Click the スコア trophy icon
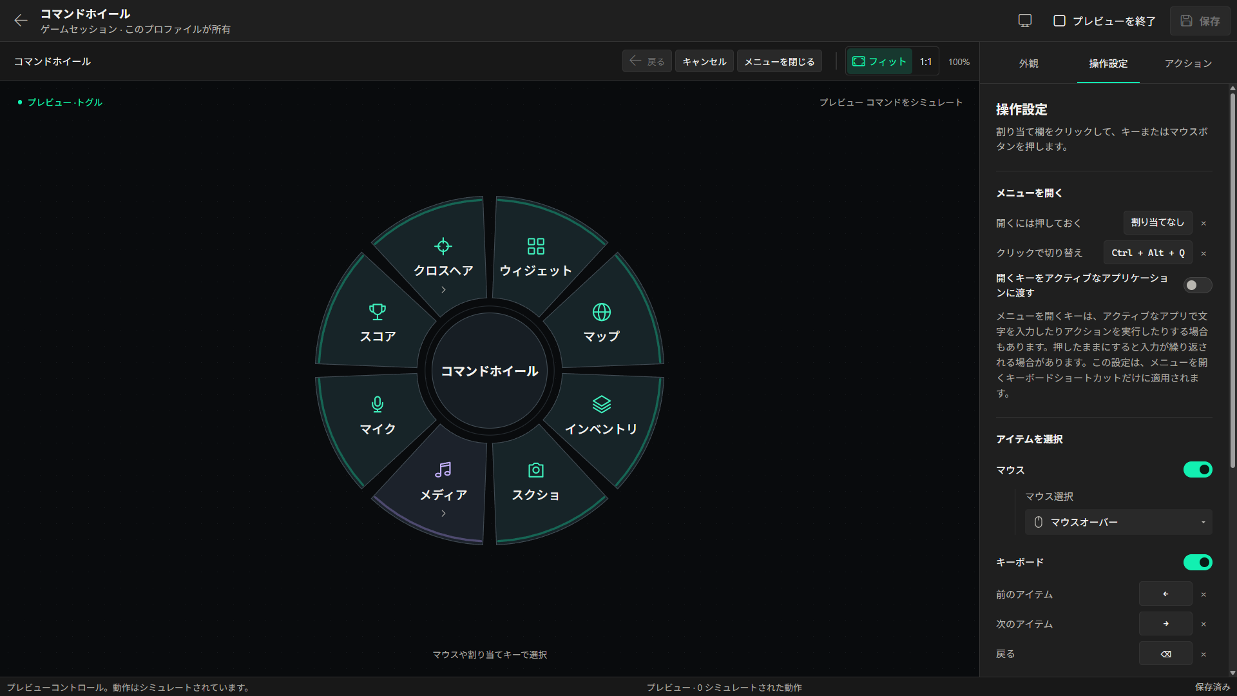The width and height of the screenshot is (1237, 696). [x=378, y=312]
